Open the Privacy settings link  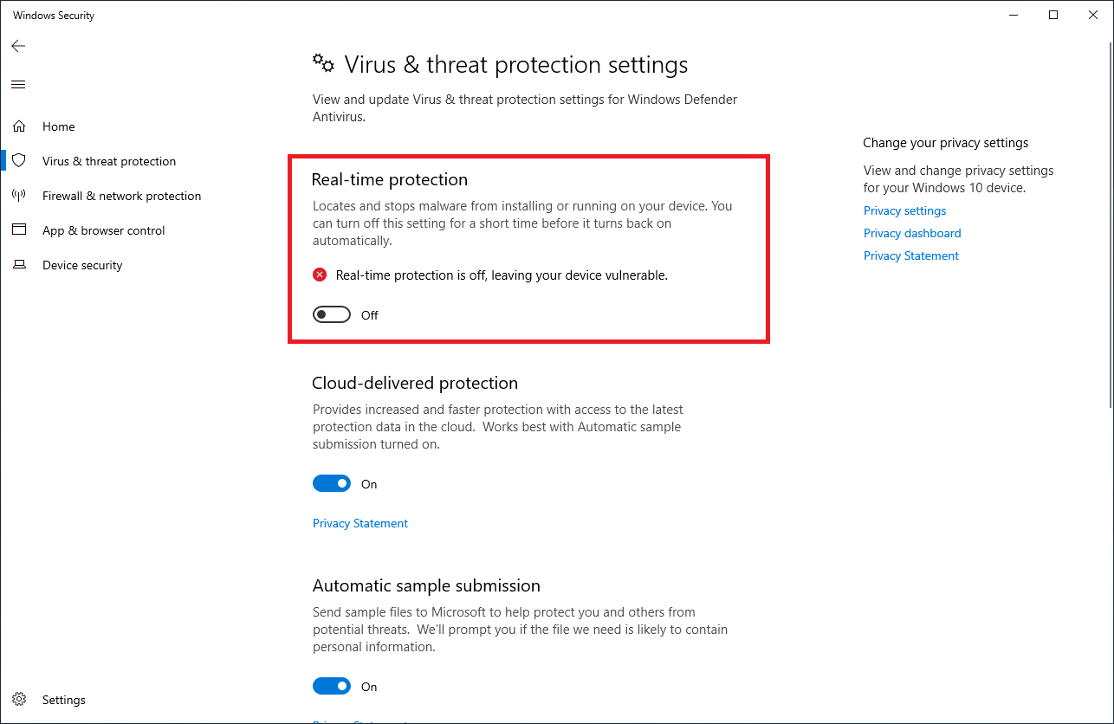click(904, 210)
